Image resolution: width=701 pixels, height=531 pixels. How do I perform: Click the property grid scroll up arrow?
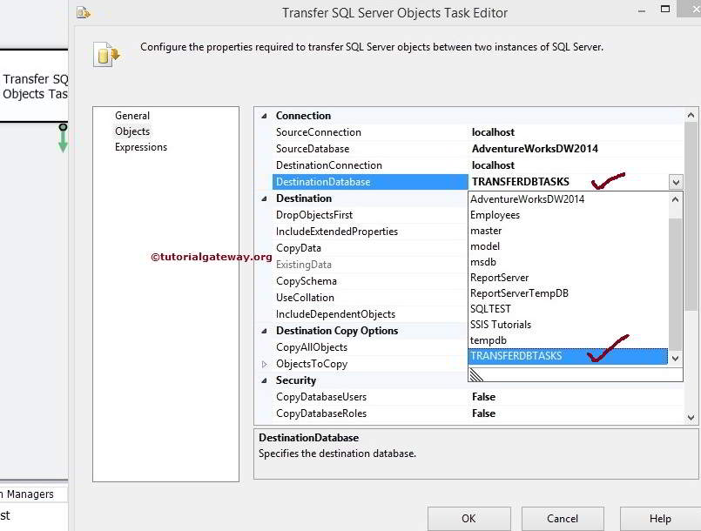point(691,115)
